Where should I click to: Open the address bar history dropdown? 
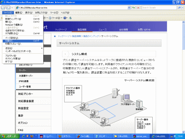coord(129,8)
